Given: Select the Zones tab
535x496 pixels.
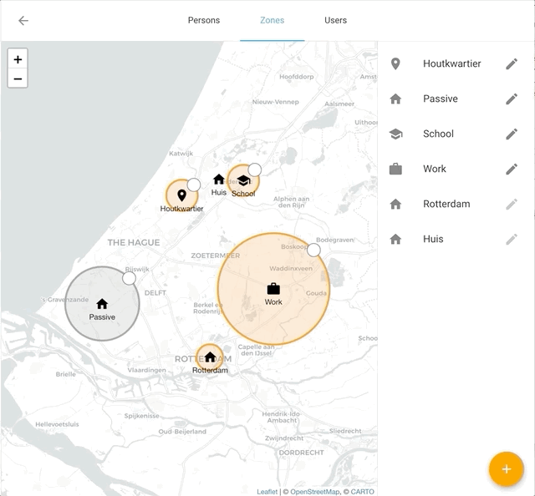Looking at the screenshot, I should click(272, 20).
